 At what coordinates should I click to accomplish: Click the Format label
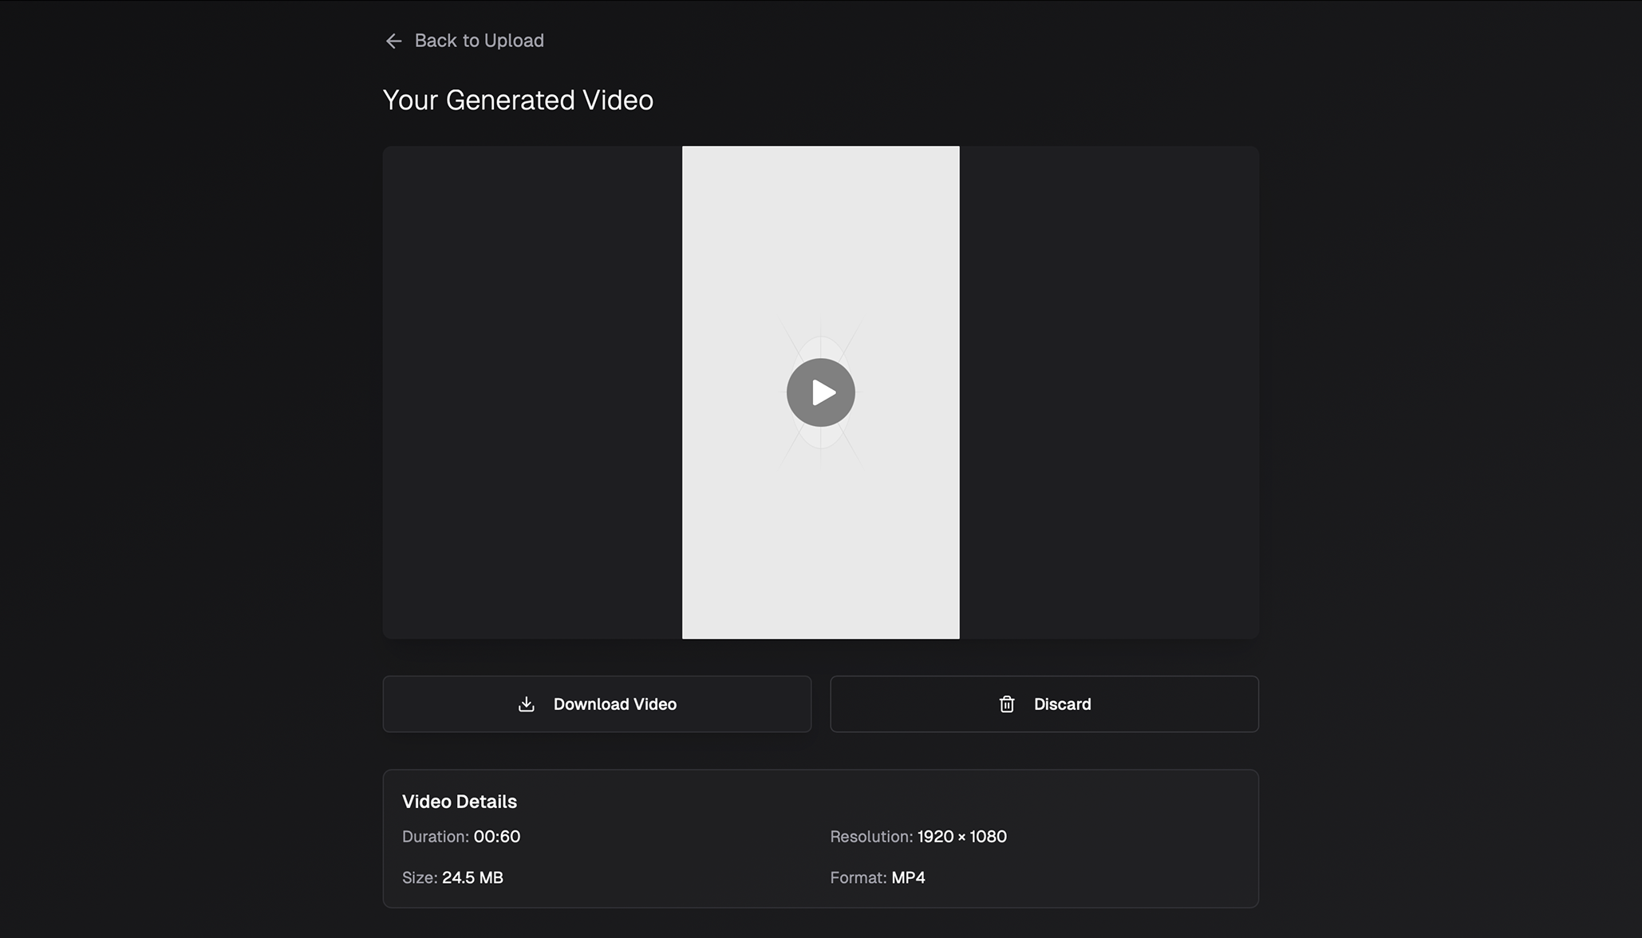click(x=858, y=877)
